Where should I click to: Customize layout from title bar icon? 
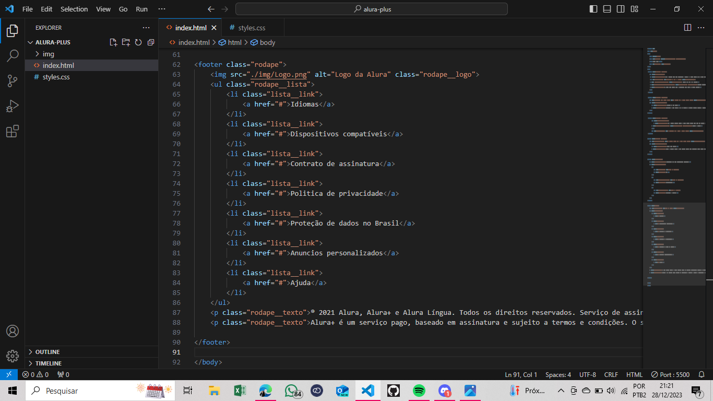click(x=634, y=9)
